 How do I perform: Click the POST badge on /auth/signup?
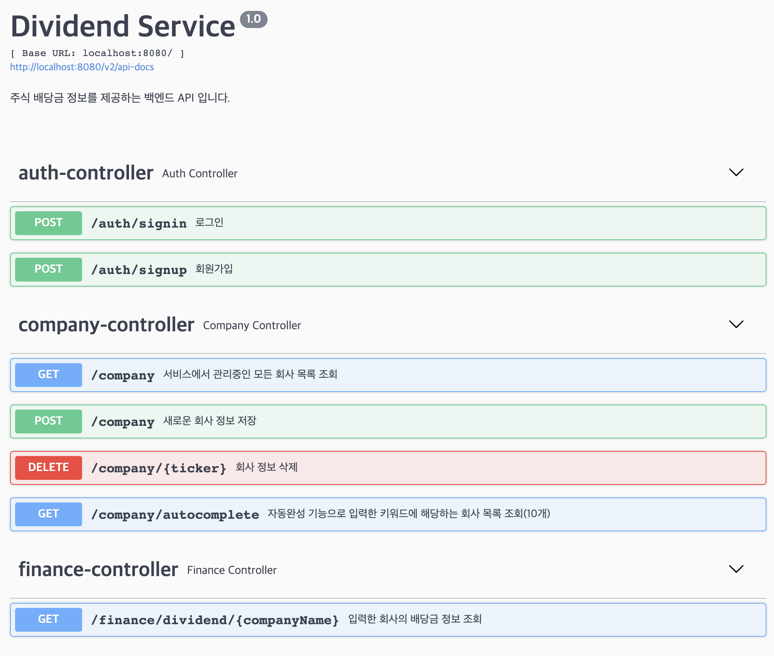coord(48,269)
